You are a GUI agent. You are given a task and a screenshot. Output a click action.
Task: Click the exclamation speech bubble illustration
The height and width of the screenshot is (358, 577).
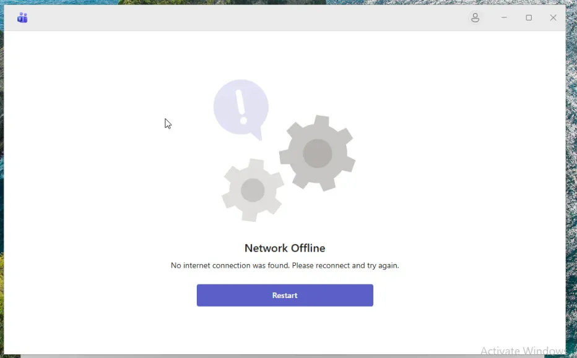point(240,106)
